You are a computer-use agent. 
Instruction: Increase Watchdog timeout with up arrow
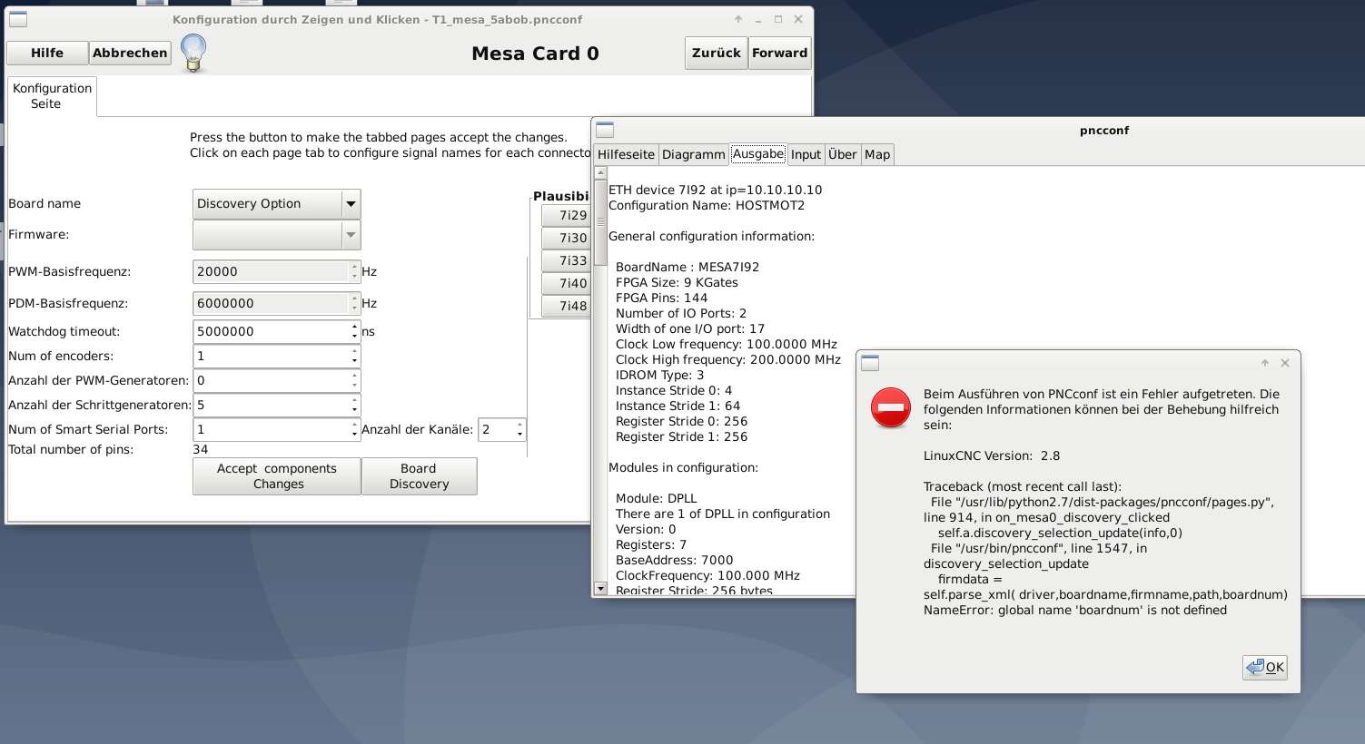point(355,326)
